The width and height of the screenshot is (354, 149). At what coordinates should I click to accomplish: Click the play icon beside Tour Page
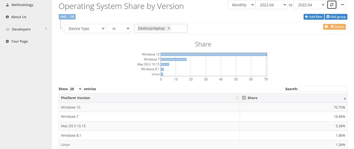click(7, 41)
